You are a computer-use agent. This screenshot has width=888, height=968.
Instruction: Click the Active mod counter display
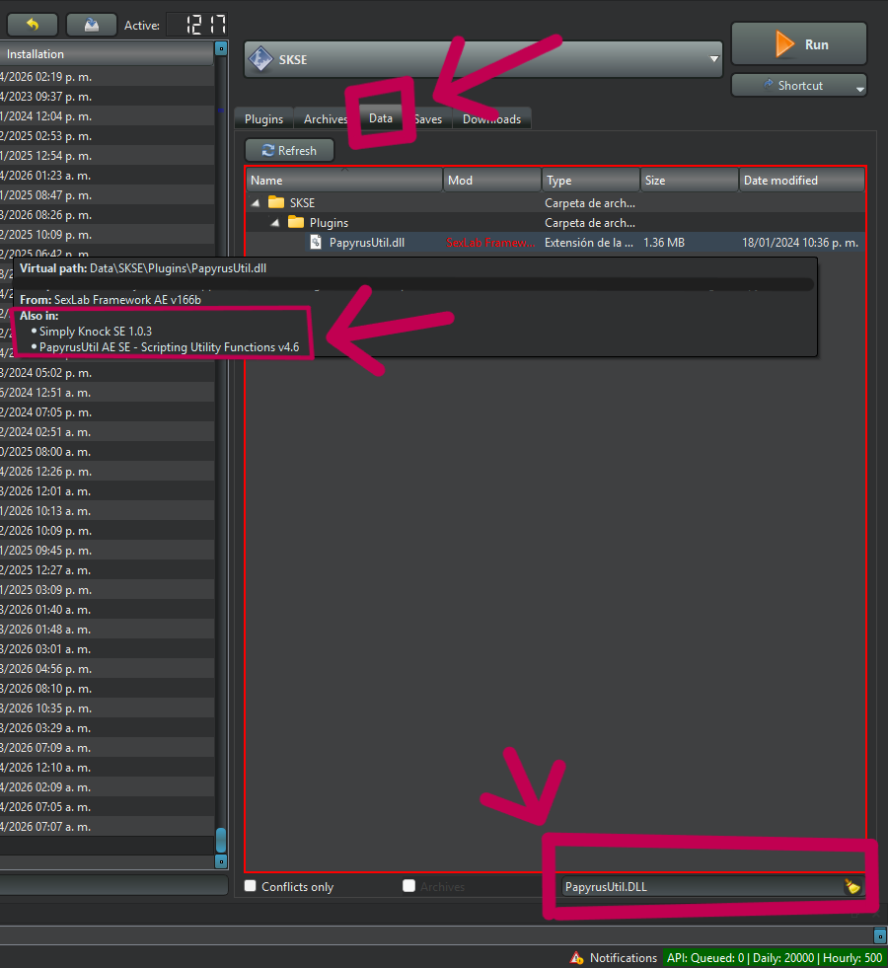coord(196,25)
